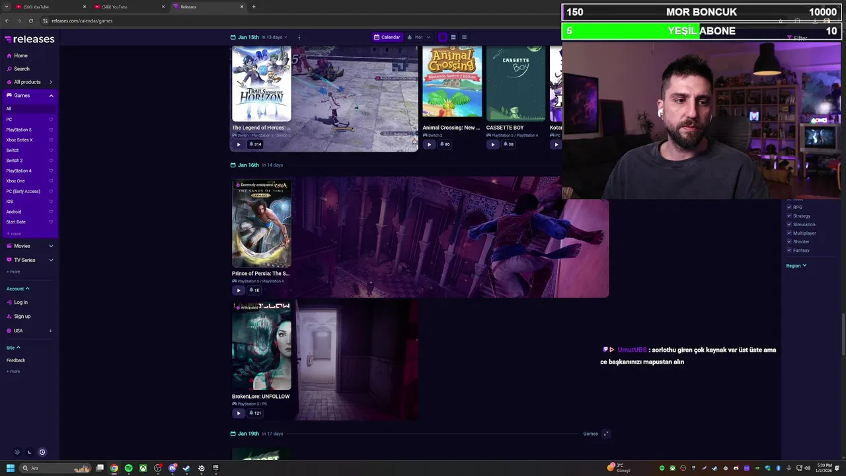Select the All games filter
846x476 pixels.
[x=29, y=108]
